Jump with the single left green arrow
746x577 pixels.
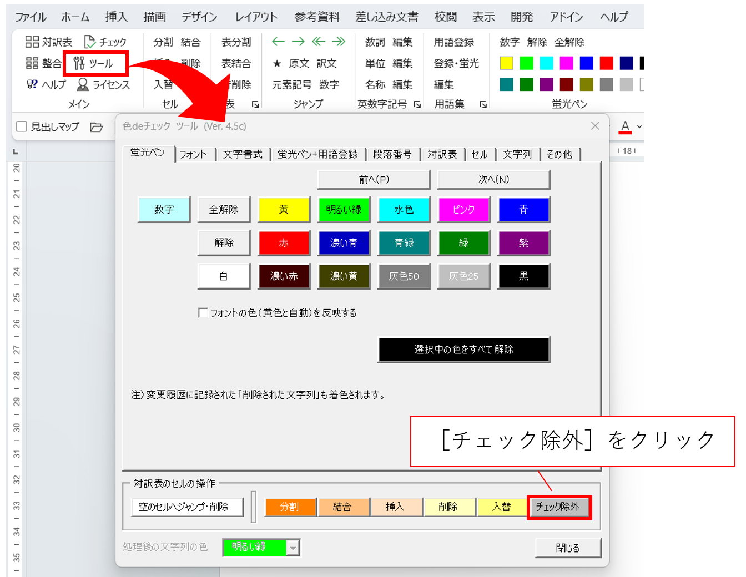[x=278, y=42]
